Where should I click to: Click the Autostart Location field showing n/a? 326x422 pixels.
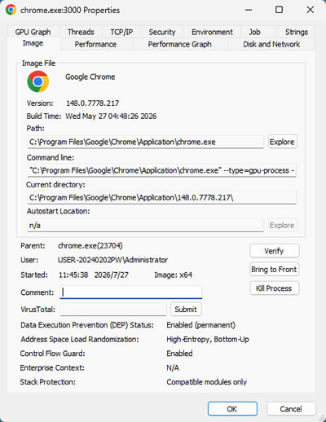(145, 225)
